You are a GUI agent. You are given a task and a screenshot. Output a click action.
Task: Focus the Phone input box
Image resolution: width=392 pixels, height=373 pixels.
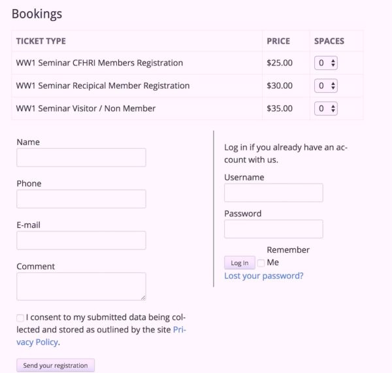point(81,199)
